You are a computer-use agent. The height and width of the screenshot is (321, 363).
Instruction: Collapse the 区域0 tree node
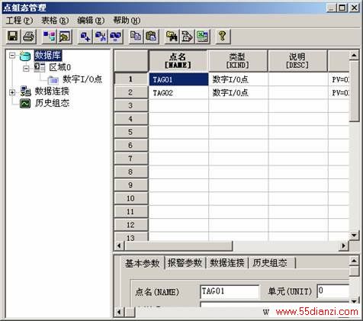point(26,68)
